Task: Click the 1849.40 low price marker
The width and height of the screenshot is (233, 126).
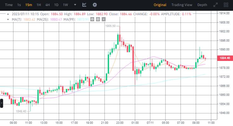Action: click(x=21, y=111)
